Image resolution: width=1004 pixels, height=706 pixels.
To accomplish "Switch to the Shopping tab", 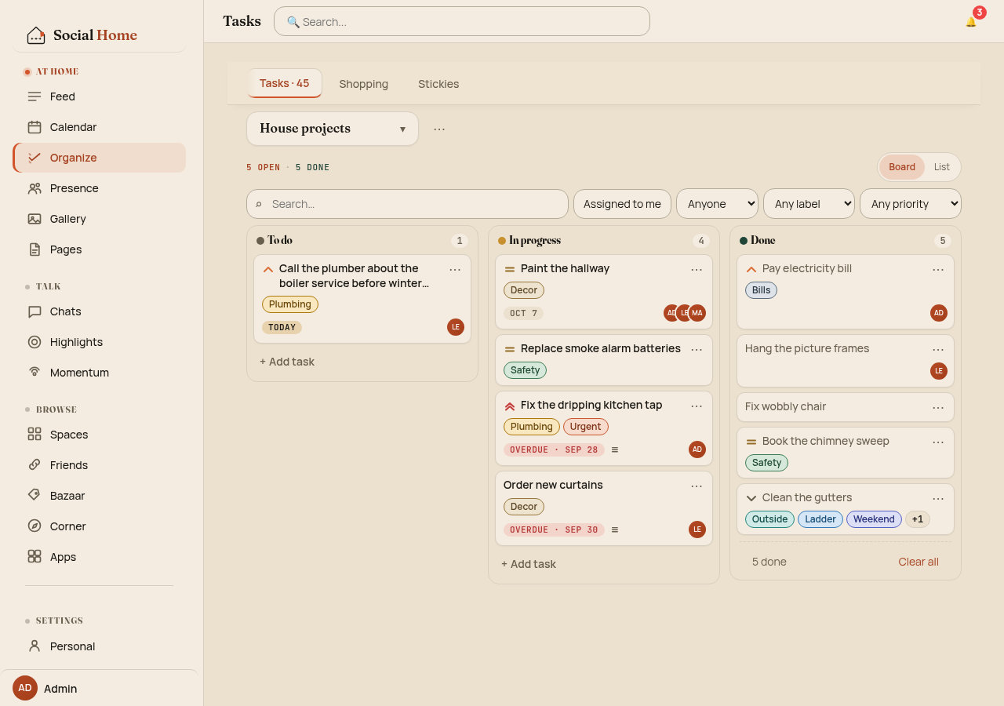I will [364, 84].
